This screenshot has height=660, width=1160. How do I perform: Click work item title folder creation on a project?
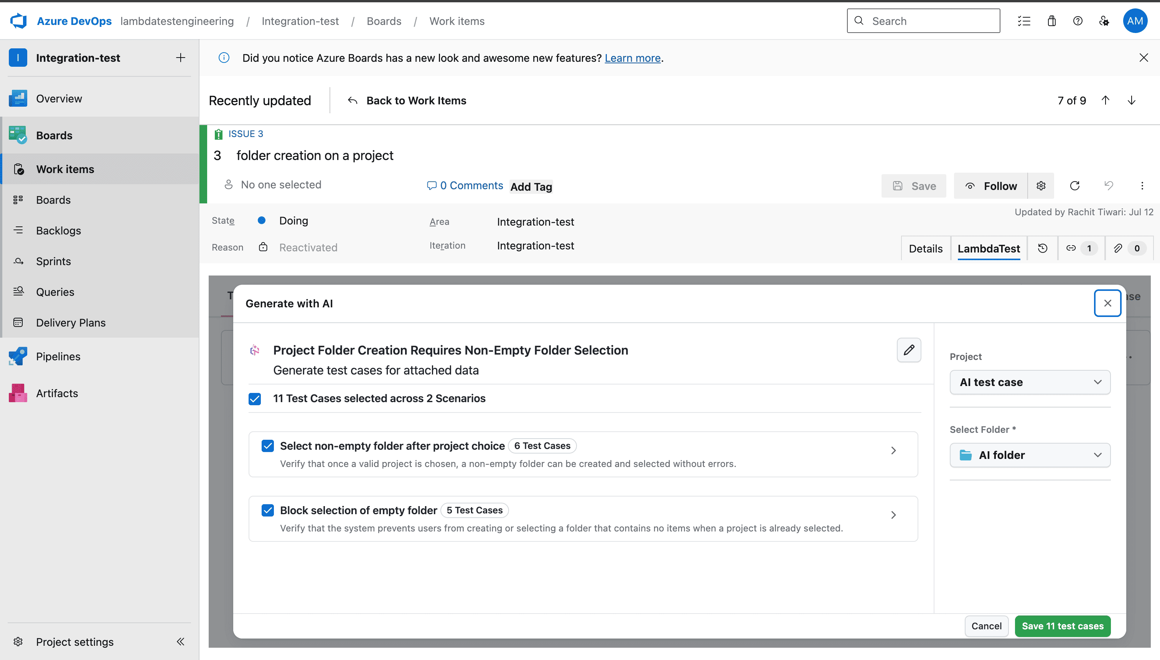point(315,155)
